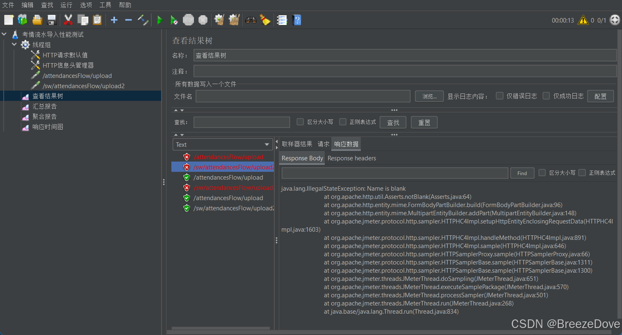Open the help icon
The image size is (622, 335).
297,20
